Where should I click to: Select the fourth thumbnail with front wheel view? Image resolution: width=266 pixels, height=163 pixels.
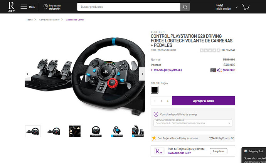pos(96,131)
